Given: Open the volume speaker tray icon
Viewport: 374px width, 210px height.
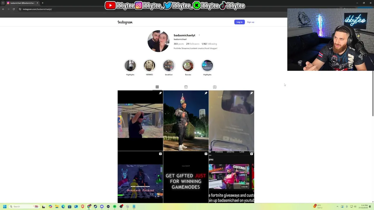Looking at the screenshot, I should pos(355,206).
